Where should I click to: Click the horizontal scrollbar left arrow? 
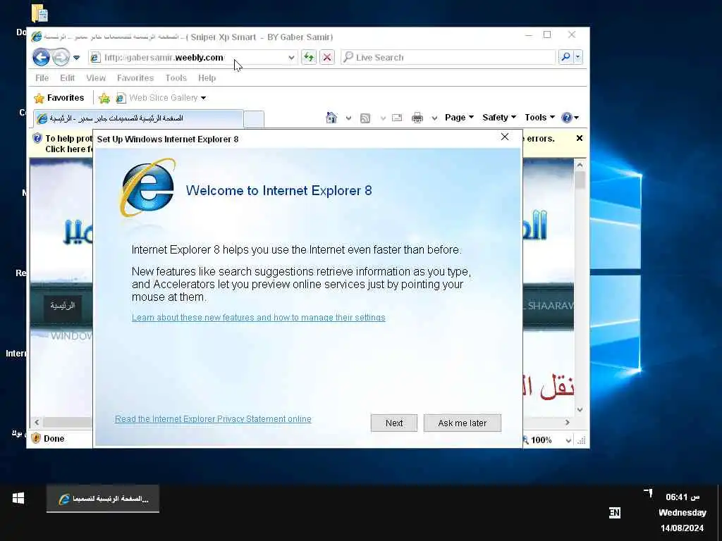tap(37, 422)
